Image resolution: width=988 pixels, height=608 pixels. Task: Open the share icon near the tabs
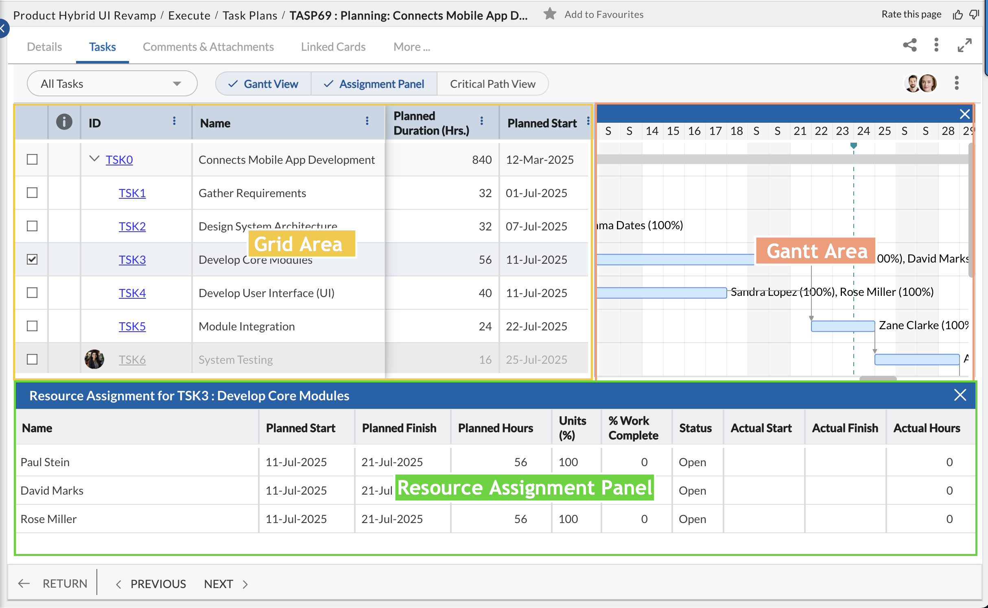pyautogui.click(x=910, y=45)
